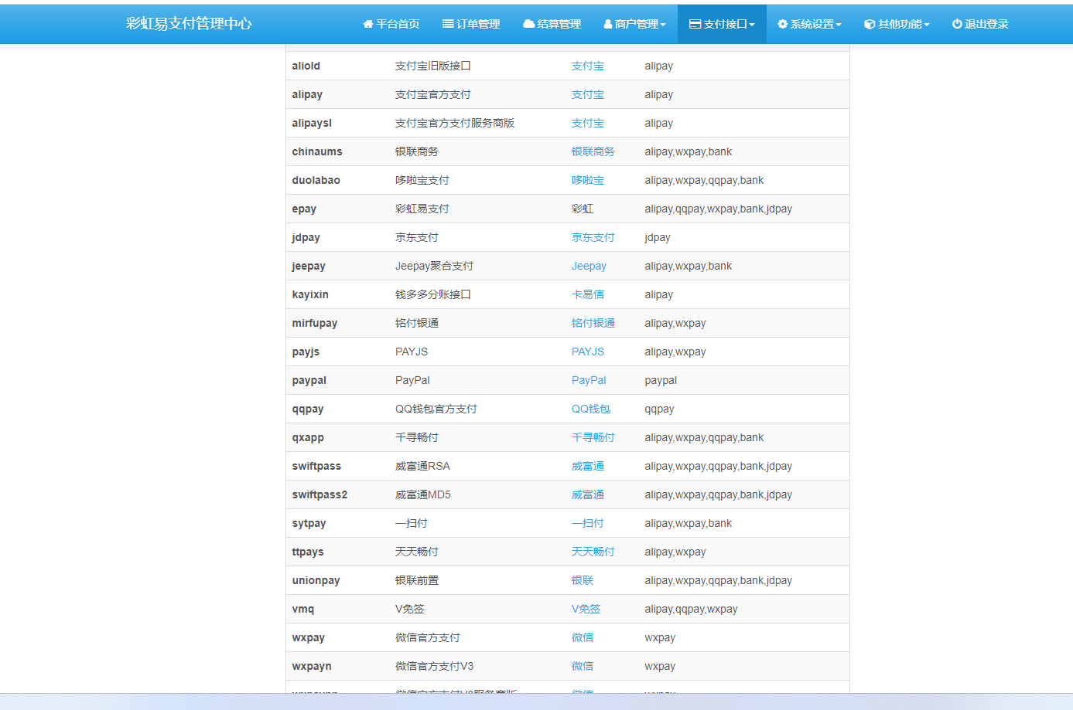Open the 微信 link in the wxpay row

[x=583, y=638]
